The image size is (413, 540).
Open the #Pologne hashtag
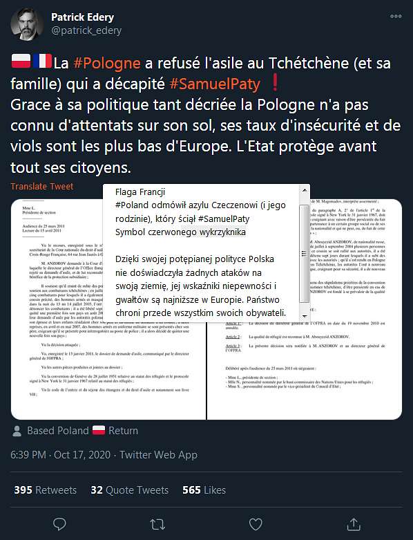(x=107, y=63)
